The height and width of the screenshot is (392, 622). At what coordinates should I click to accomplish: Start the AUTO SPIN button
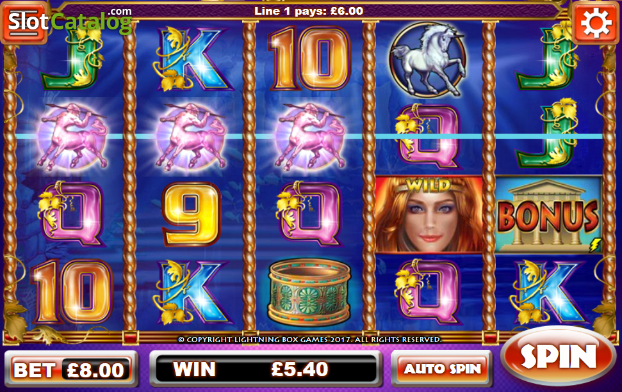[x=441, y=368]
